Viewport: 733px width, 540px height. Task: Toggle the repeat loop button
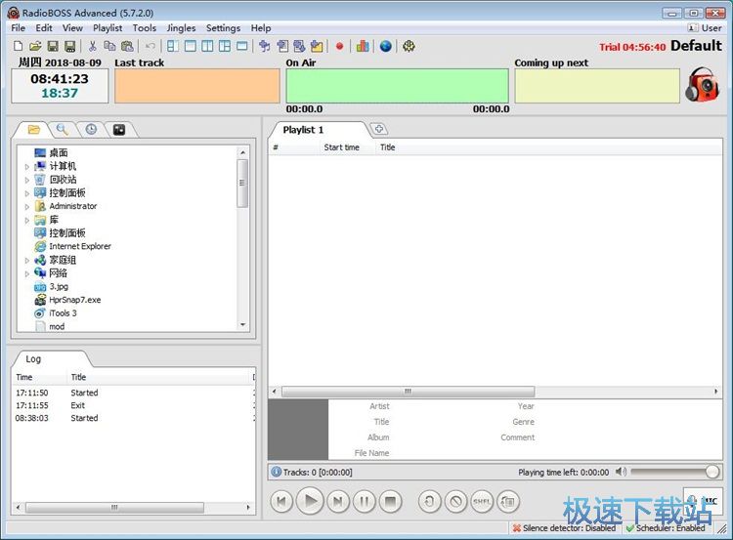(429, 502)
